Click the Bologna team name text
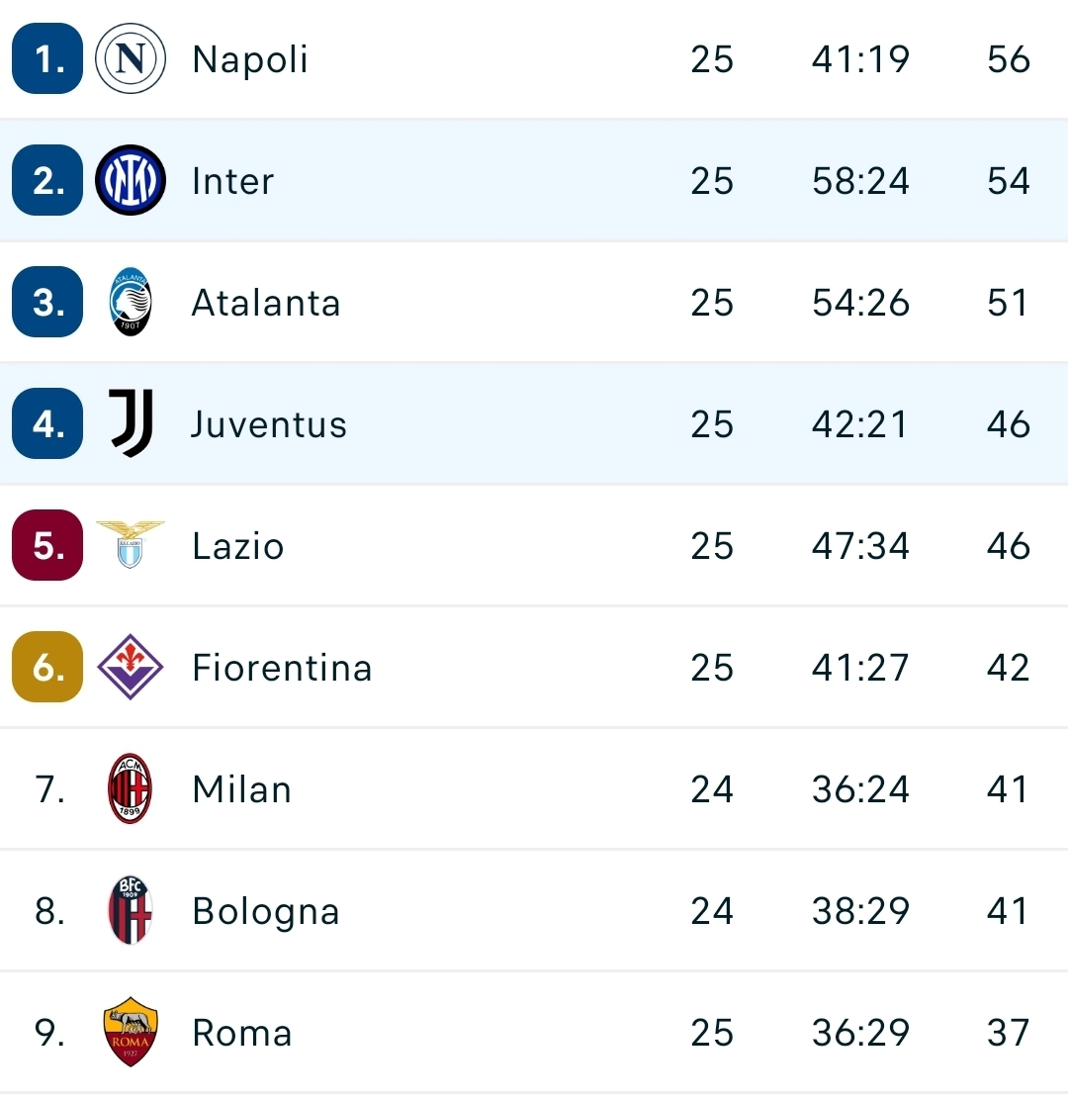This screenshot has width=1068, height=1102. 265,910
